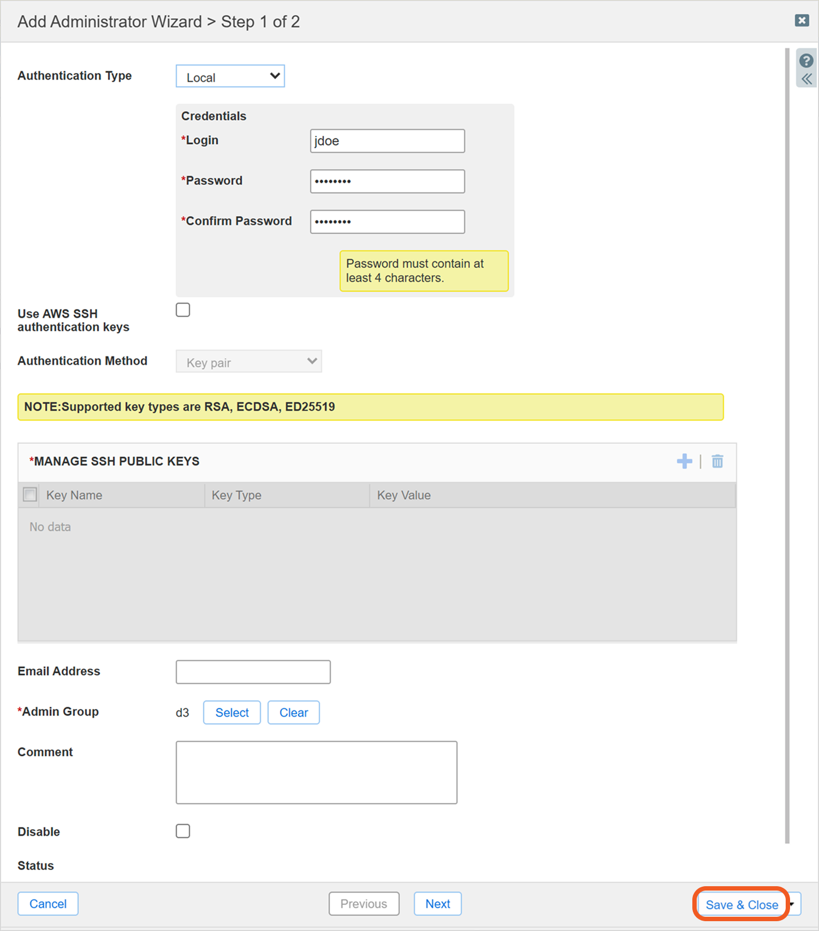This screenshot has width=819, height=931.
Task: Close the Add Administrator Wizard dialog
Action: (x=802, y=21)
